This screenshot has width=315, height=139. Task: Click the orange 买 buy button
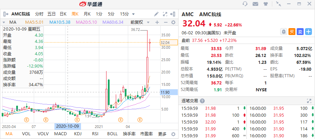[292, 32]
